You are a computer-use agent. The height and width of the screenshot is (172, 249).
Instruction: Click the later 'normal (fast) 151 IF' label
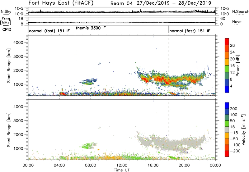click(x=190, y=31)
